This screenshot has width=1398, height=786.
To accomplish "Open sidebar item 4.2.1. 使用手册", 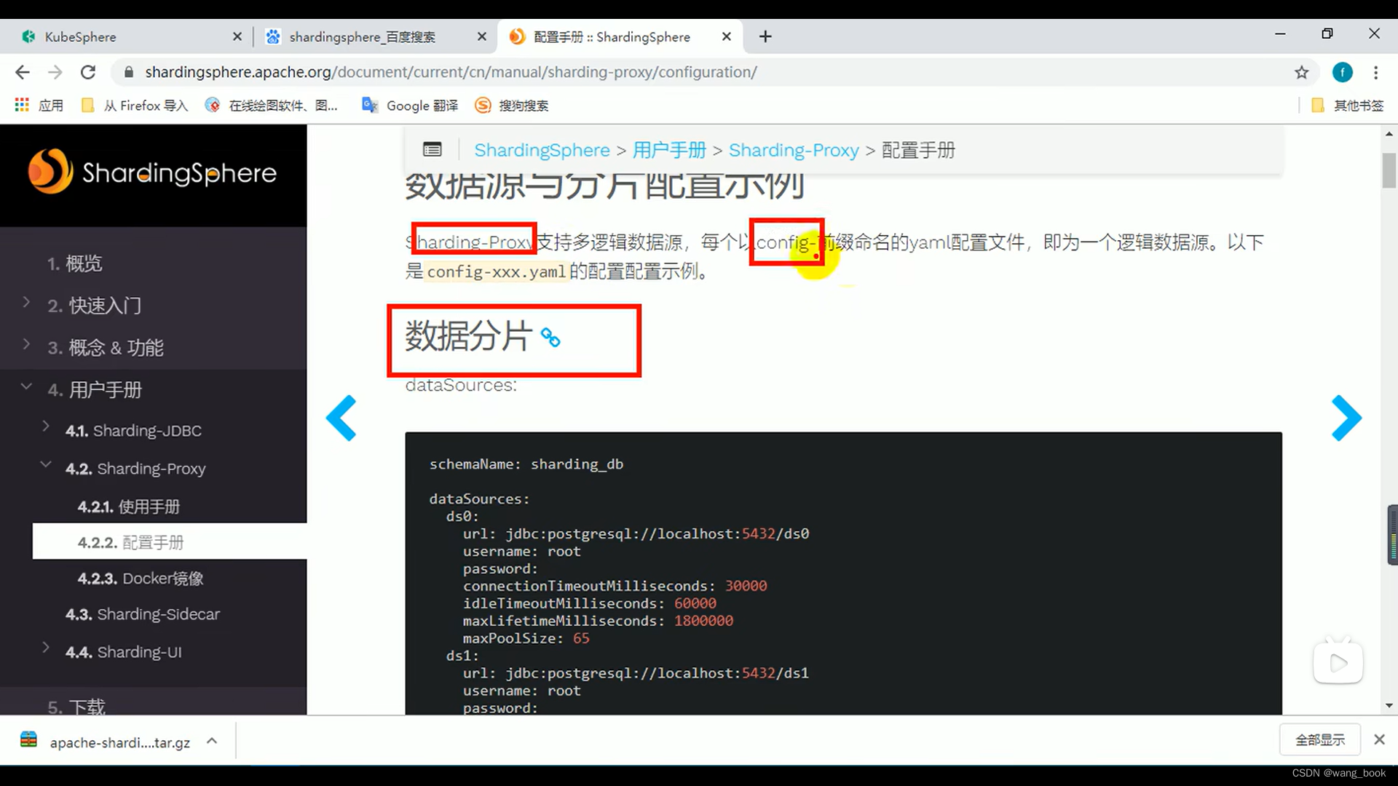I will (129, 507).
